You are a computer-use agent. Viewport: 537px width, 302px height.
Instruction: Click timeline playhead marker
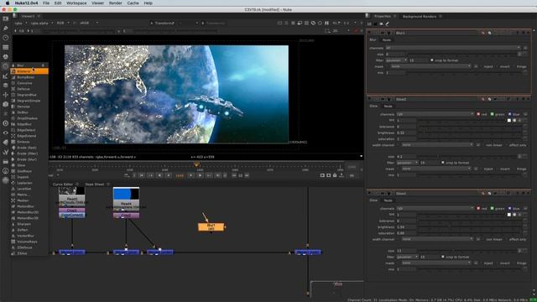196,165
